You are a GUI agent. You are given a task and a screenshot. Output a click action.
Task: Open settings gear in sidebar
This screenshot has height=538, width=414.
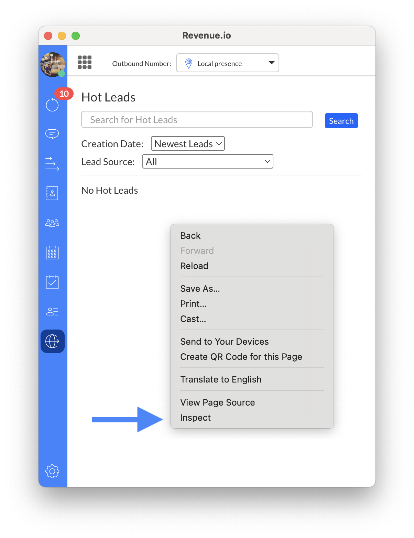[x=52, y=471]
